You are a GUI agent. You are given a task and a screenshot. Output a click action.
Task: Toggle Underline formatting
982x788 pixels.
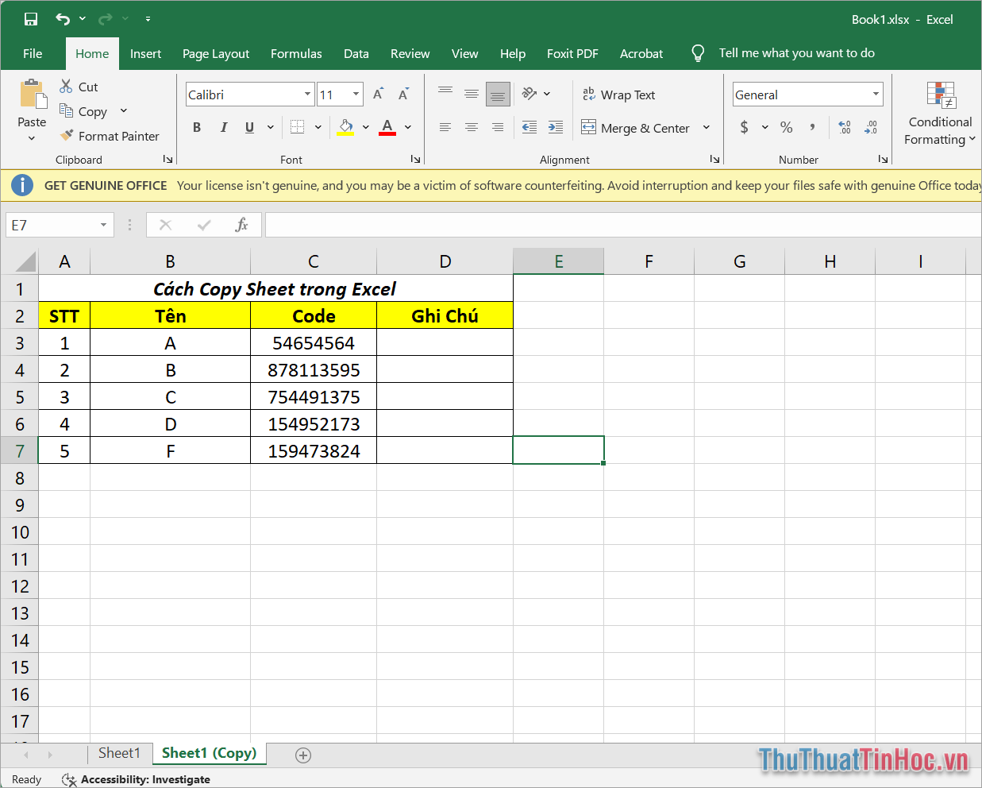point(249,127)
